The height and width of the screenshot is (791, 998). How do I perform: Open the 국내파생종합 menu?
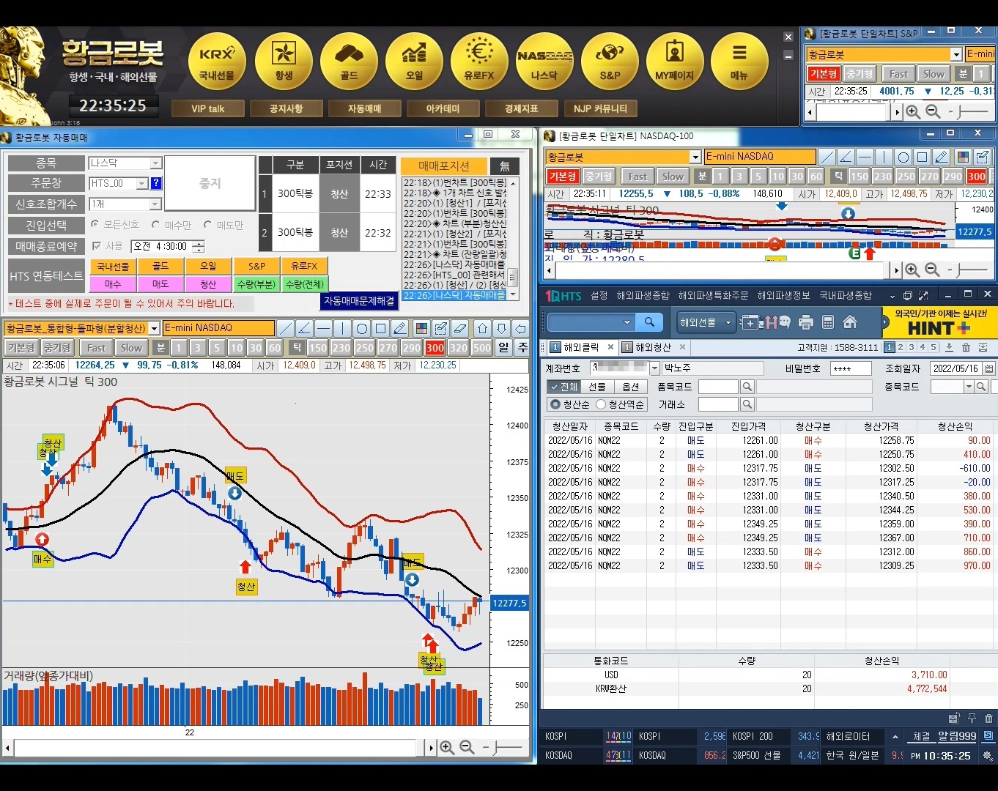[x=846, y=295]
